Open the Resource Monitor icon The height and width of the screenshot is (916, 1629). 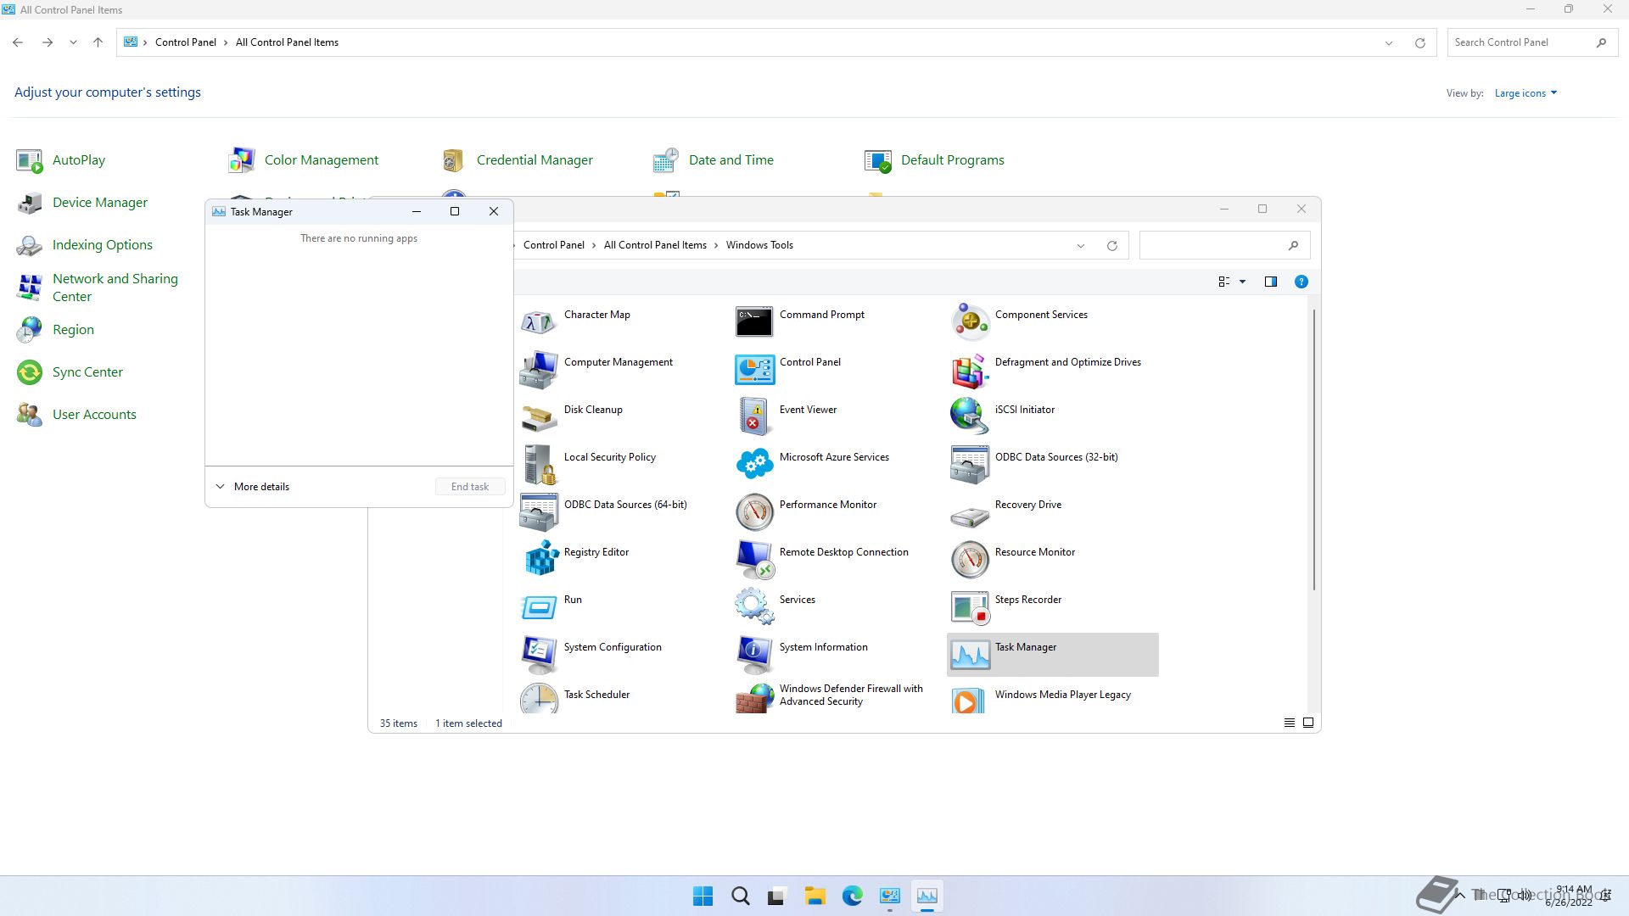[970, 559]
